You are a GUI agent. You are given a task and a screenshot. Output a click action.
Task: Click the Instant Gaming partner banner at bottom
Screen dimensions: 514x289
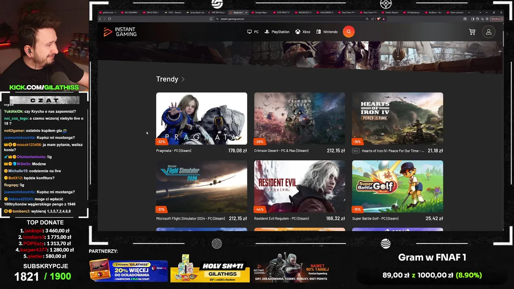tap(291, 268)
